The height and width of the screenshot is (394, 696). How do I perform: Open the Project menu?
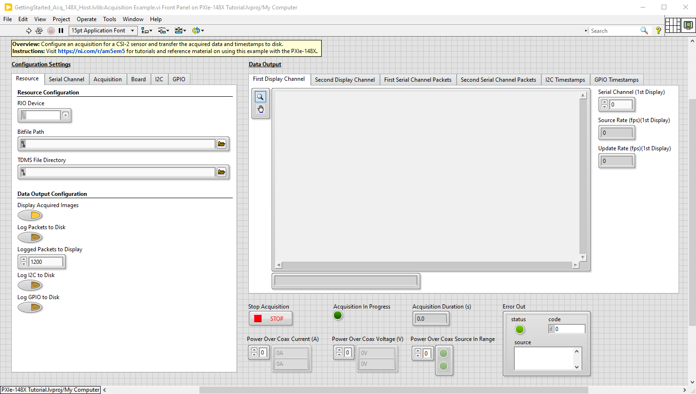point(61,19)
